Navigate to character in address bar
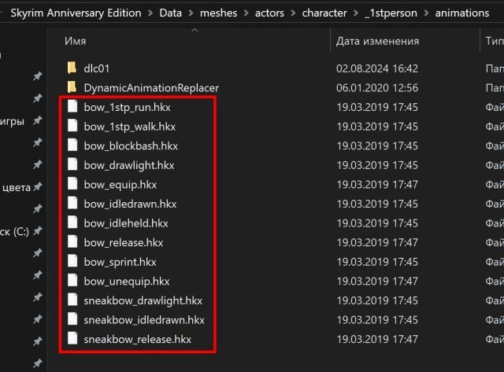The height and width of the screenshot is (372, 504). click(x=324, y=13)
